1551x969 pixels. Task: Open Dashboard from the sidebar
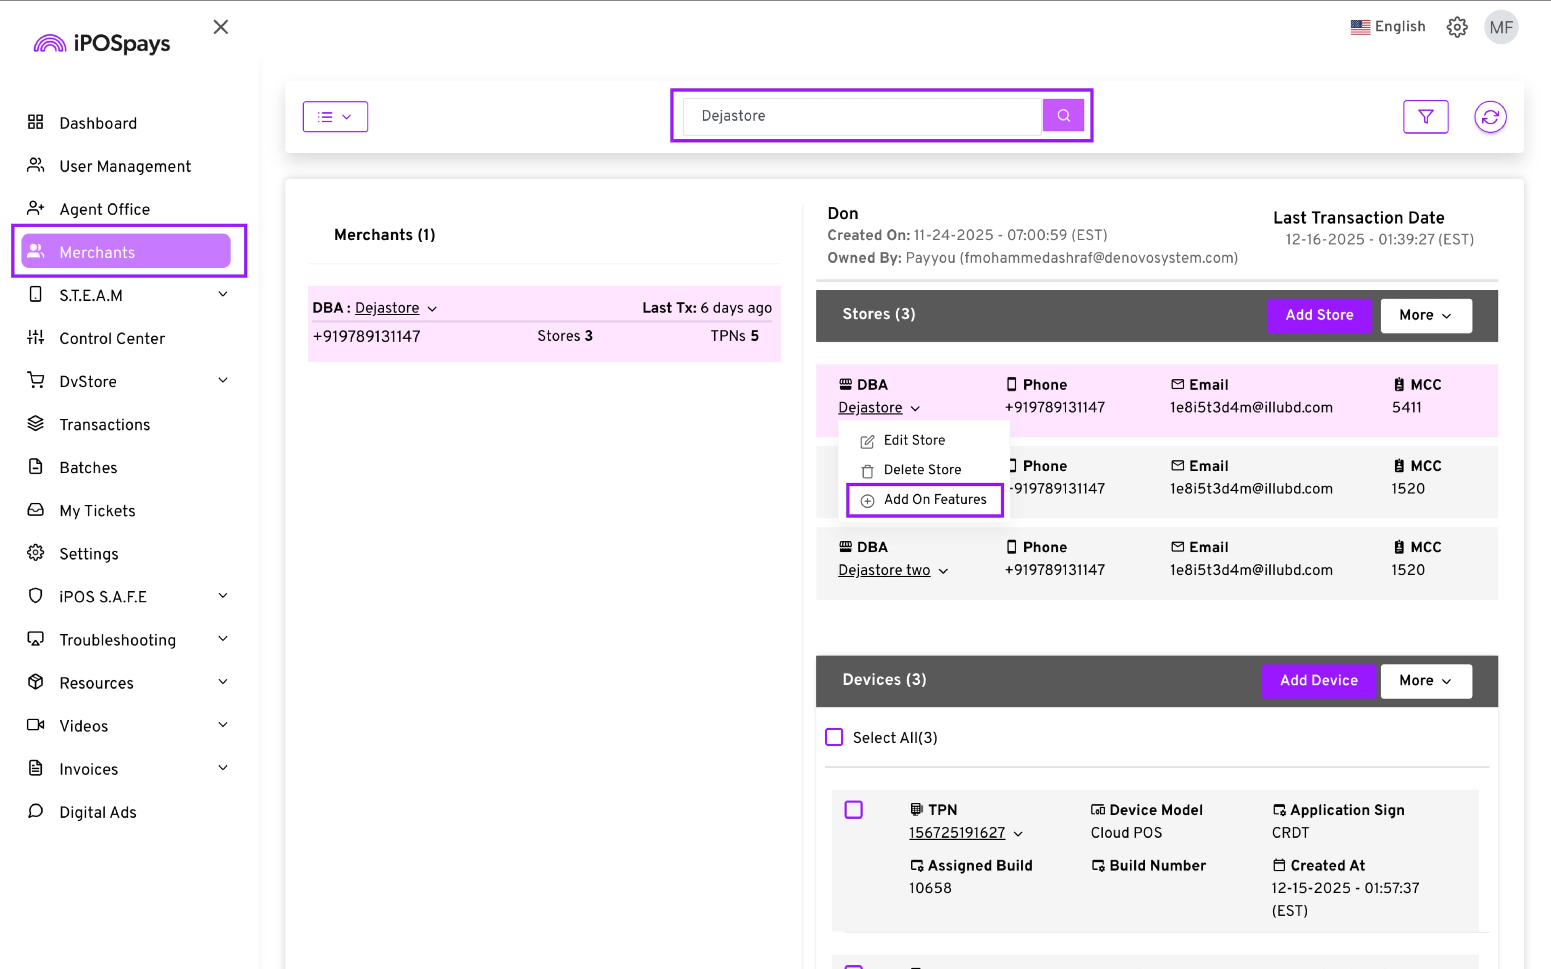tap(97, 123)
